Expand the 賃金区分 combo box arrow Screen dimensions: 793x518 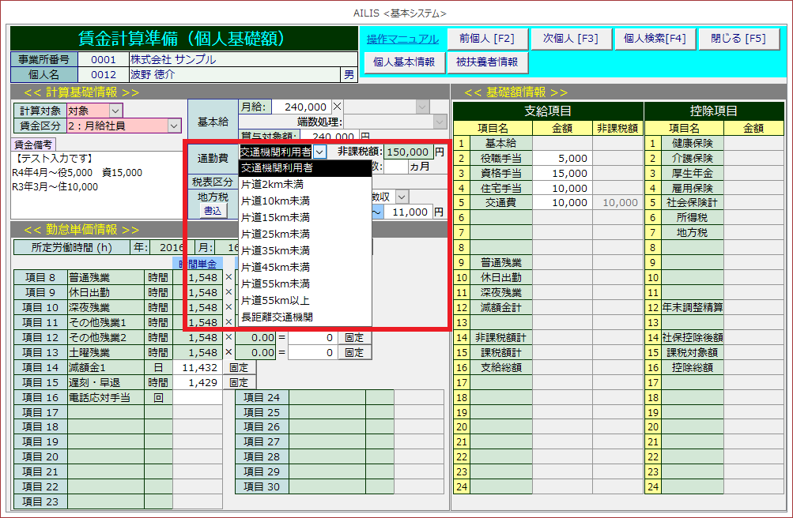pyautogui.click(x=174, y=126)
